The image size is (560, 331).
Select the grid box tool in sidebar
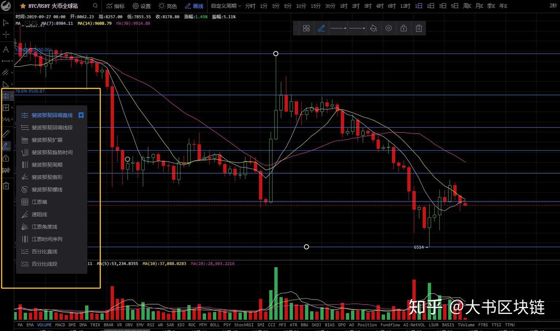coord(6,107)
